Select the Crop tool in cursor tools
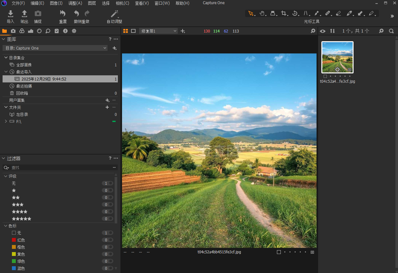 click(284, 14)
